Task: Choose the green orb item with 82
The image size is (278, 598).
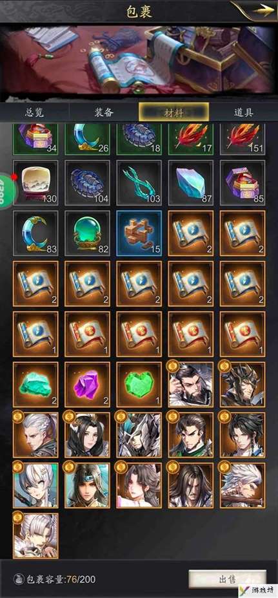Action: point(88,233)
